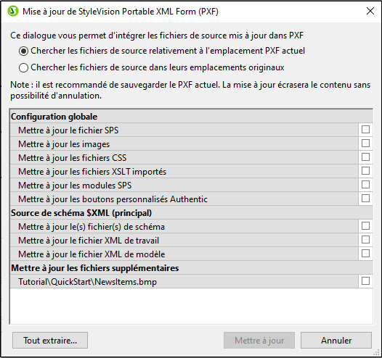Select the Source de schéma $XML header row
The width and height of the screenshot is (382, 358).
click(x=191, y=213)
